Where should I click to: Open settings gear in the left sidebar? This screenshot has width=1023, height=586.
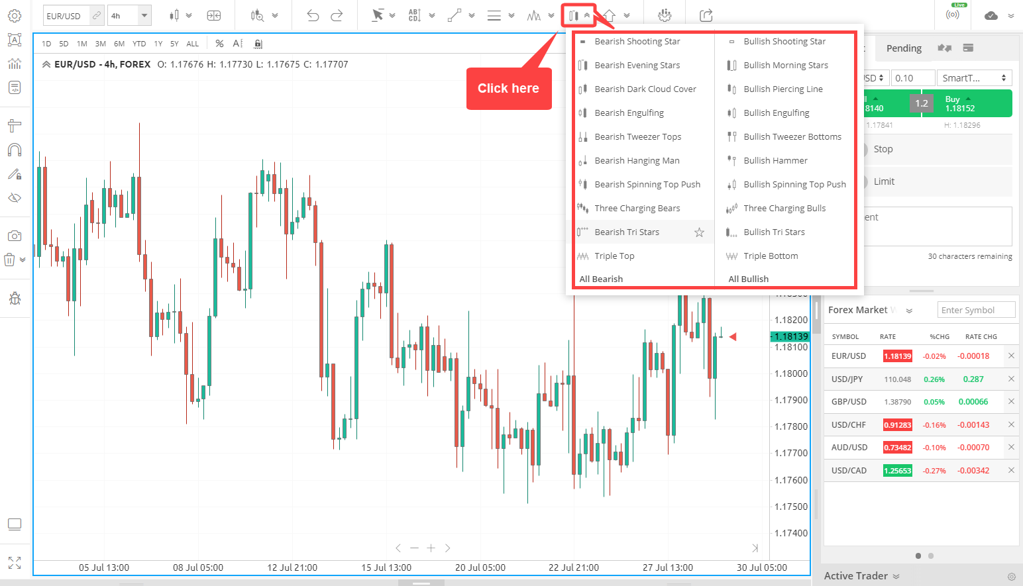pyautogui.click(x=15, y=15)
